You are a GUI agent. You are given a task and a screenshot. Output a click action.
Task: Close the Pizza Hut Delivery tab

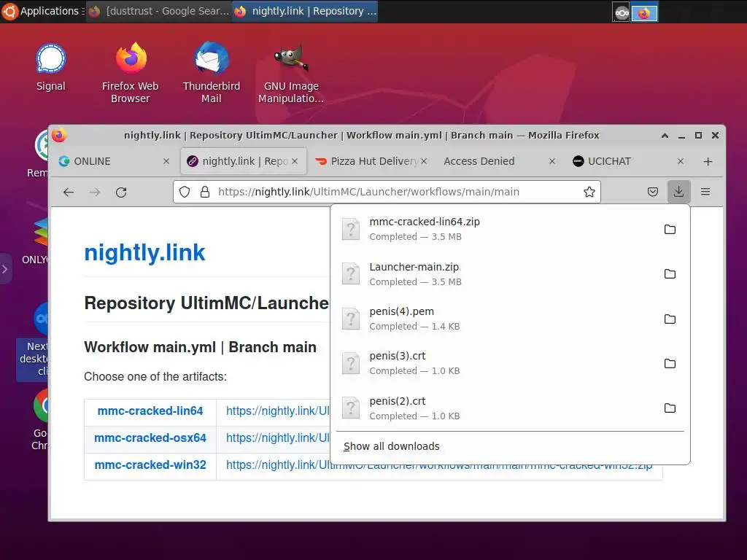424,161
